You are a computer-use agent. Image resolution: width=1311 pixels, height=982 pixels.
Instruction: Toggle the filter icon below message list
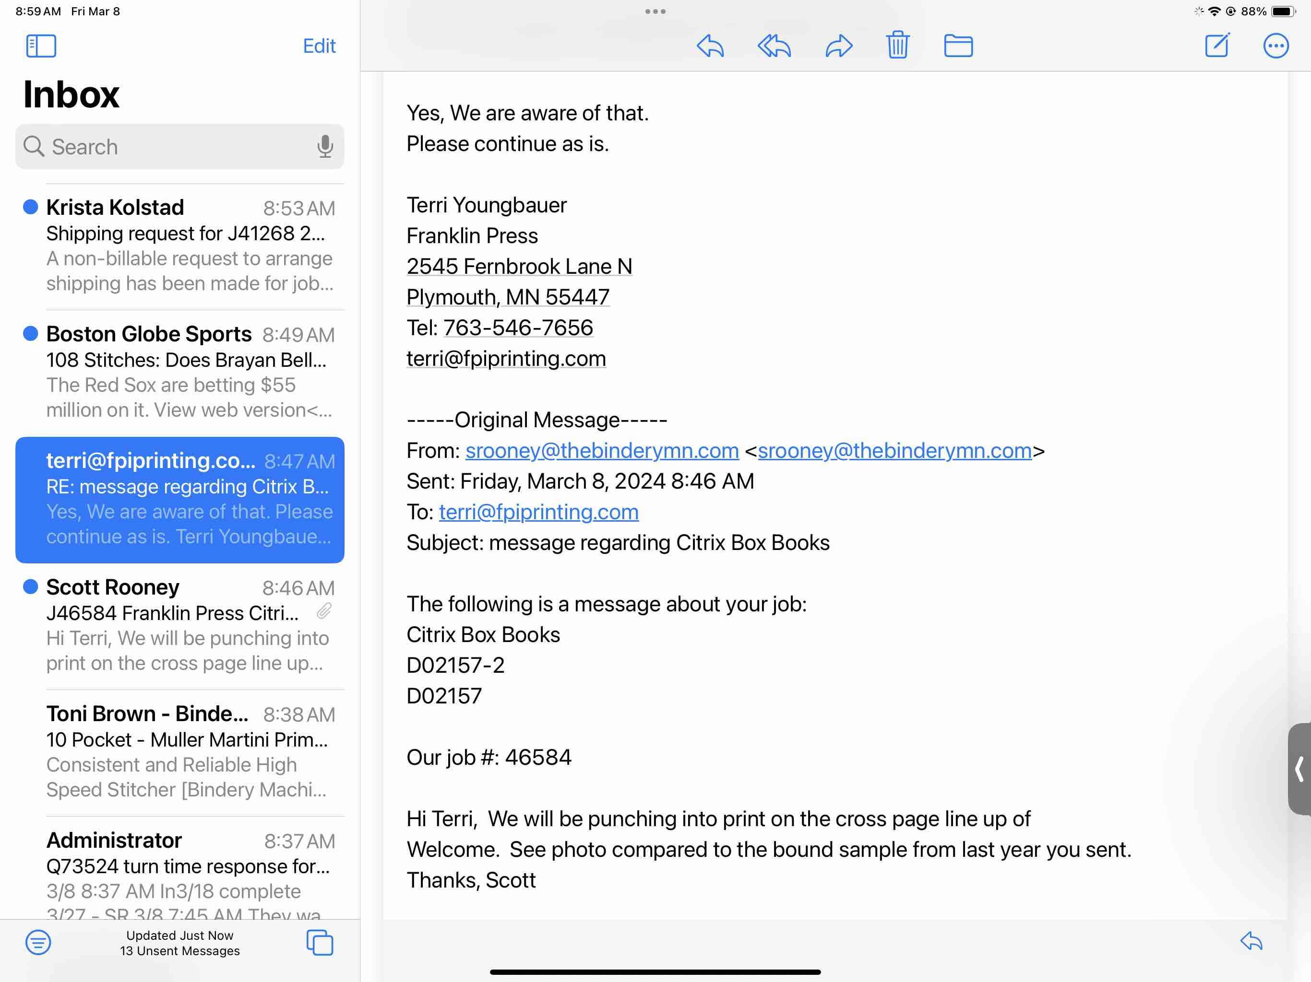point(38,942)
